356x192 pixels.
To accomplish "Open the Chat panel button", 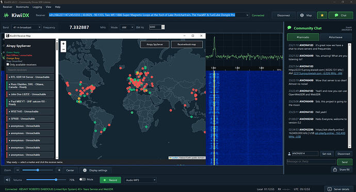I will coord(341,15).
